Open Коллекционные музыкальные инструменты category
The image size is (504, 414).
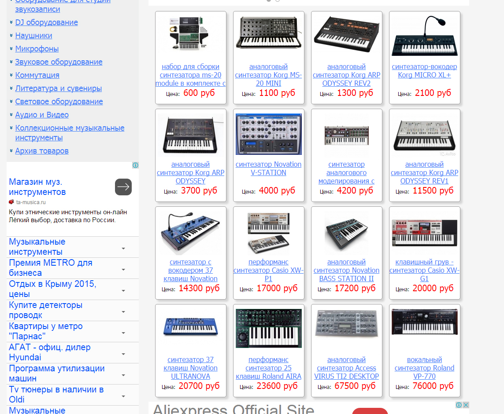tap(70, 133)
